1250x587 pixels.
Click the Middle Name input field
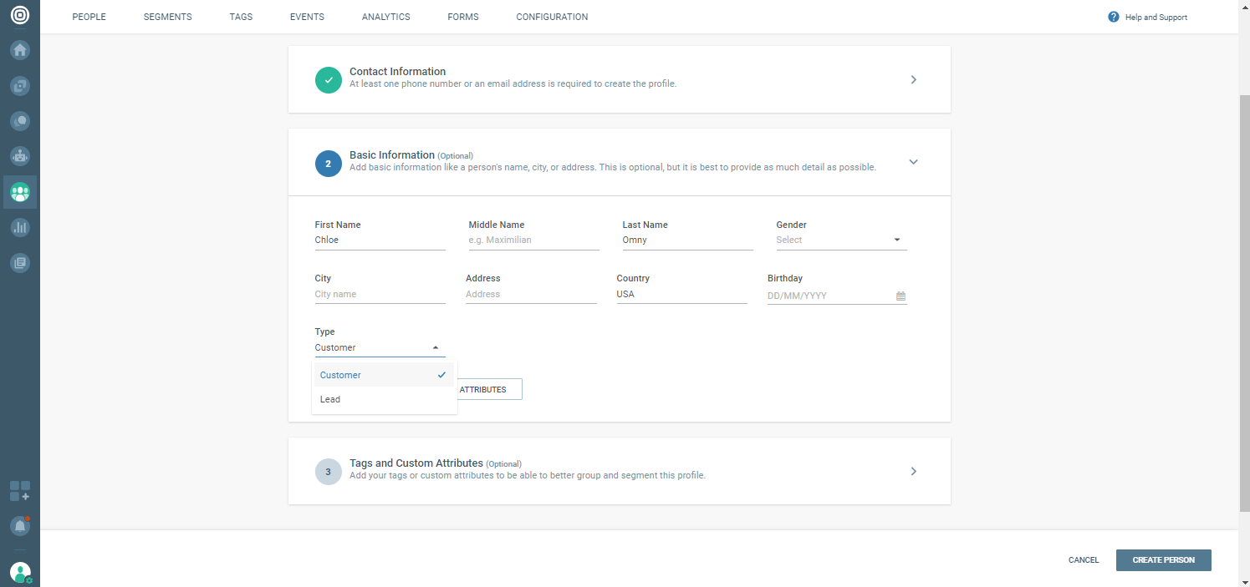coord(533,240)
